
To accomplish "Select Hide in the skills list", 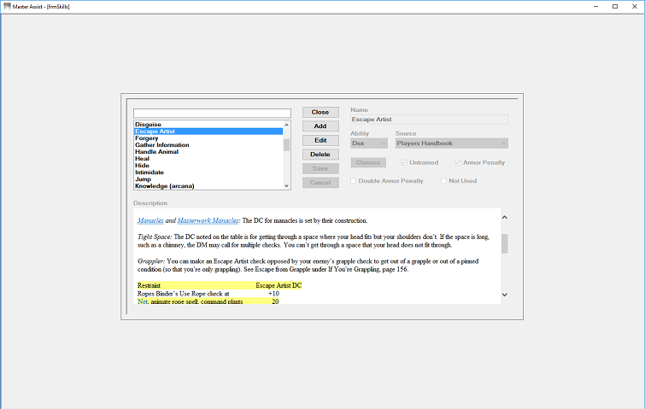I will coord(208,166).
